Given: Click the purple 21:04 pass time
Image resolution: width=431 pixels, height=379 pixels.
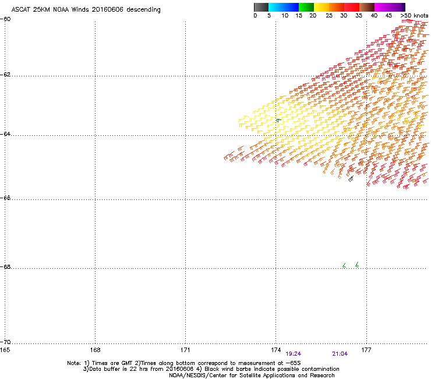Looking at the screenshot, I should [x=340, y=354].
